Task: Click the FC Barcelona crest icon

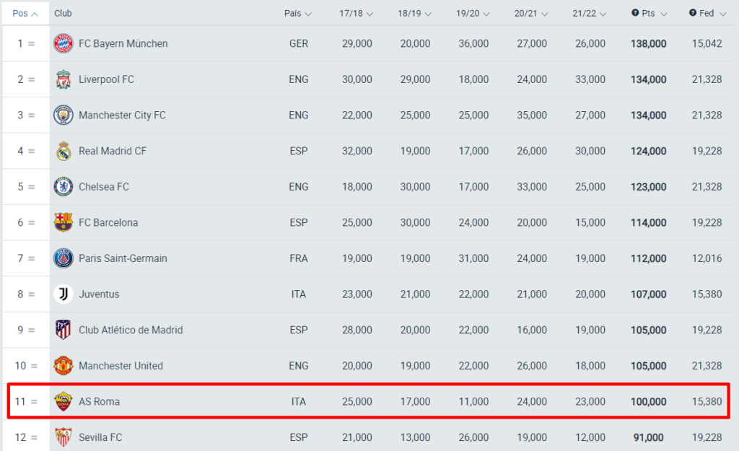Action: 64,222
